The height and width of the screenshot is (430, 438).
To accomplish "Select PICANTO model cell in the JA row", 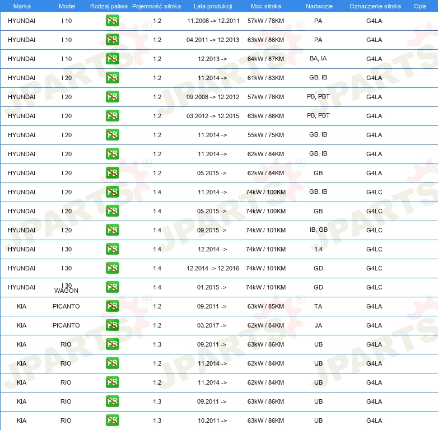I will coord(66,325).
